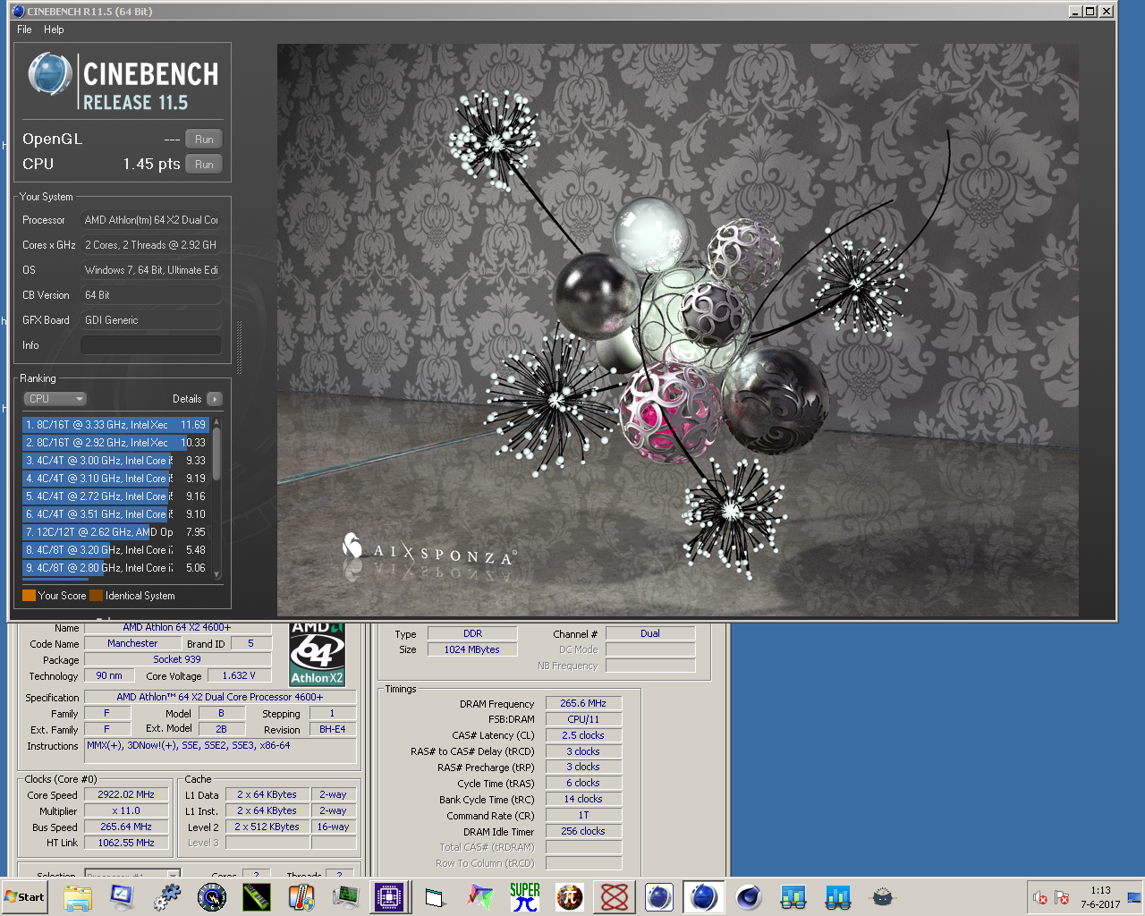The image size is (1145, 916).
Task: Click the Code Name value Manchester in CPU-Z
Action: coord(132,644)
